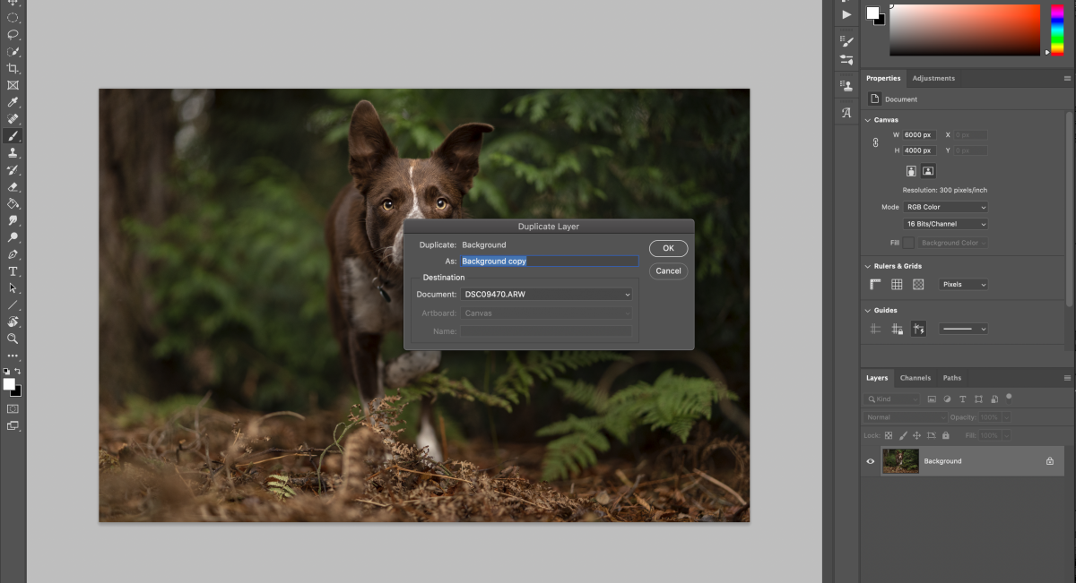Cancel the Duplicate Layer dialog
The height and width of the screenshot is (583, 1076).
pos(668,270)
